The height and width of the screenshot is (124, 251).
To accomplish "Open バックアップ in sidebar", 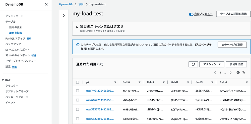I will (x=13, y=44).
